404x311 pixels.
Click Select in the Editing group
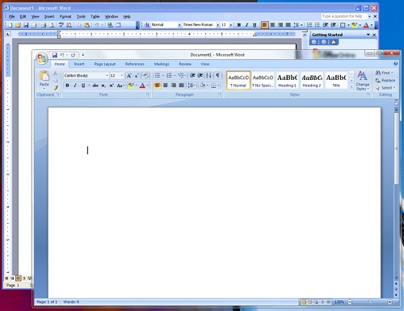385,88
